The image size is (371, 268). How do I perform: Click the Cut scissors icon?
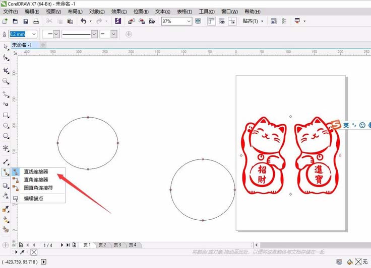49,21
